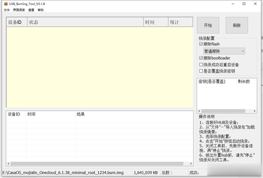The image size is (263, 178).
Task: Click the 刷新 refresh button
Action: 237,25
